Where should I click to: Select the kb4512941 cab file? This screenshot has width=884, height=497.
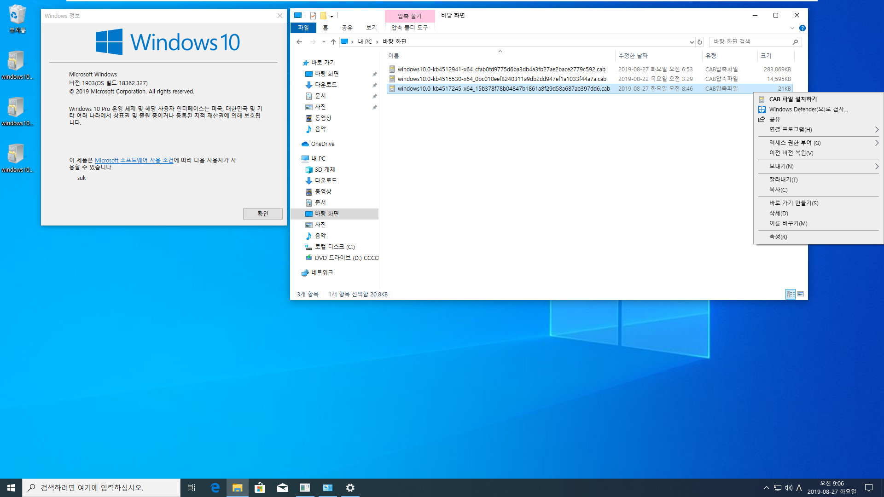(590, 69)
